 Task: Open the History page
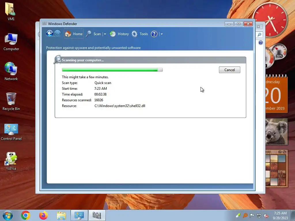coord(119,34)
